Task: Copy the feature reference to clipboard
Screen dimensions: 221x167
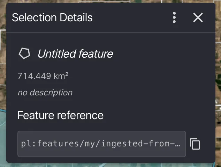Action: pos(195,144)
